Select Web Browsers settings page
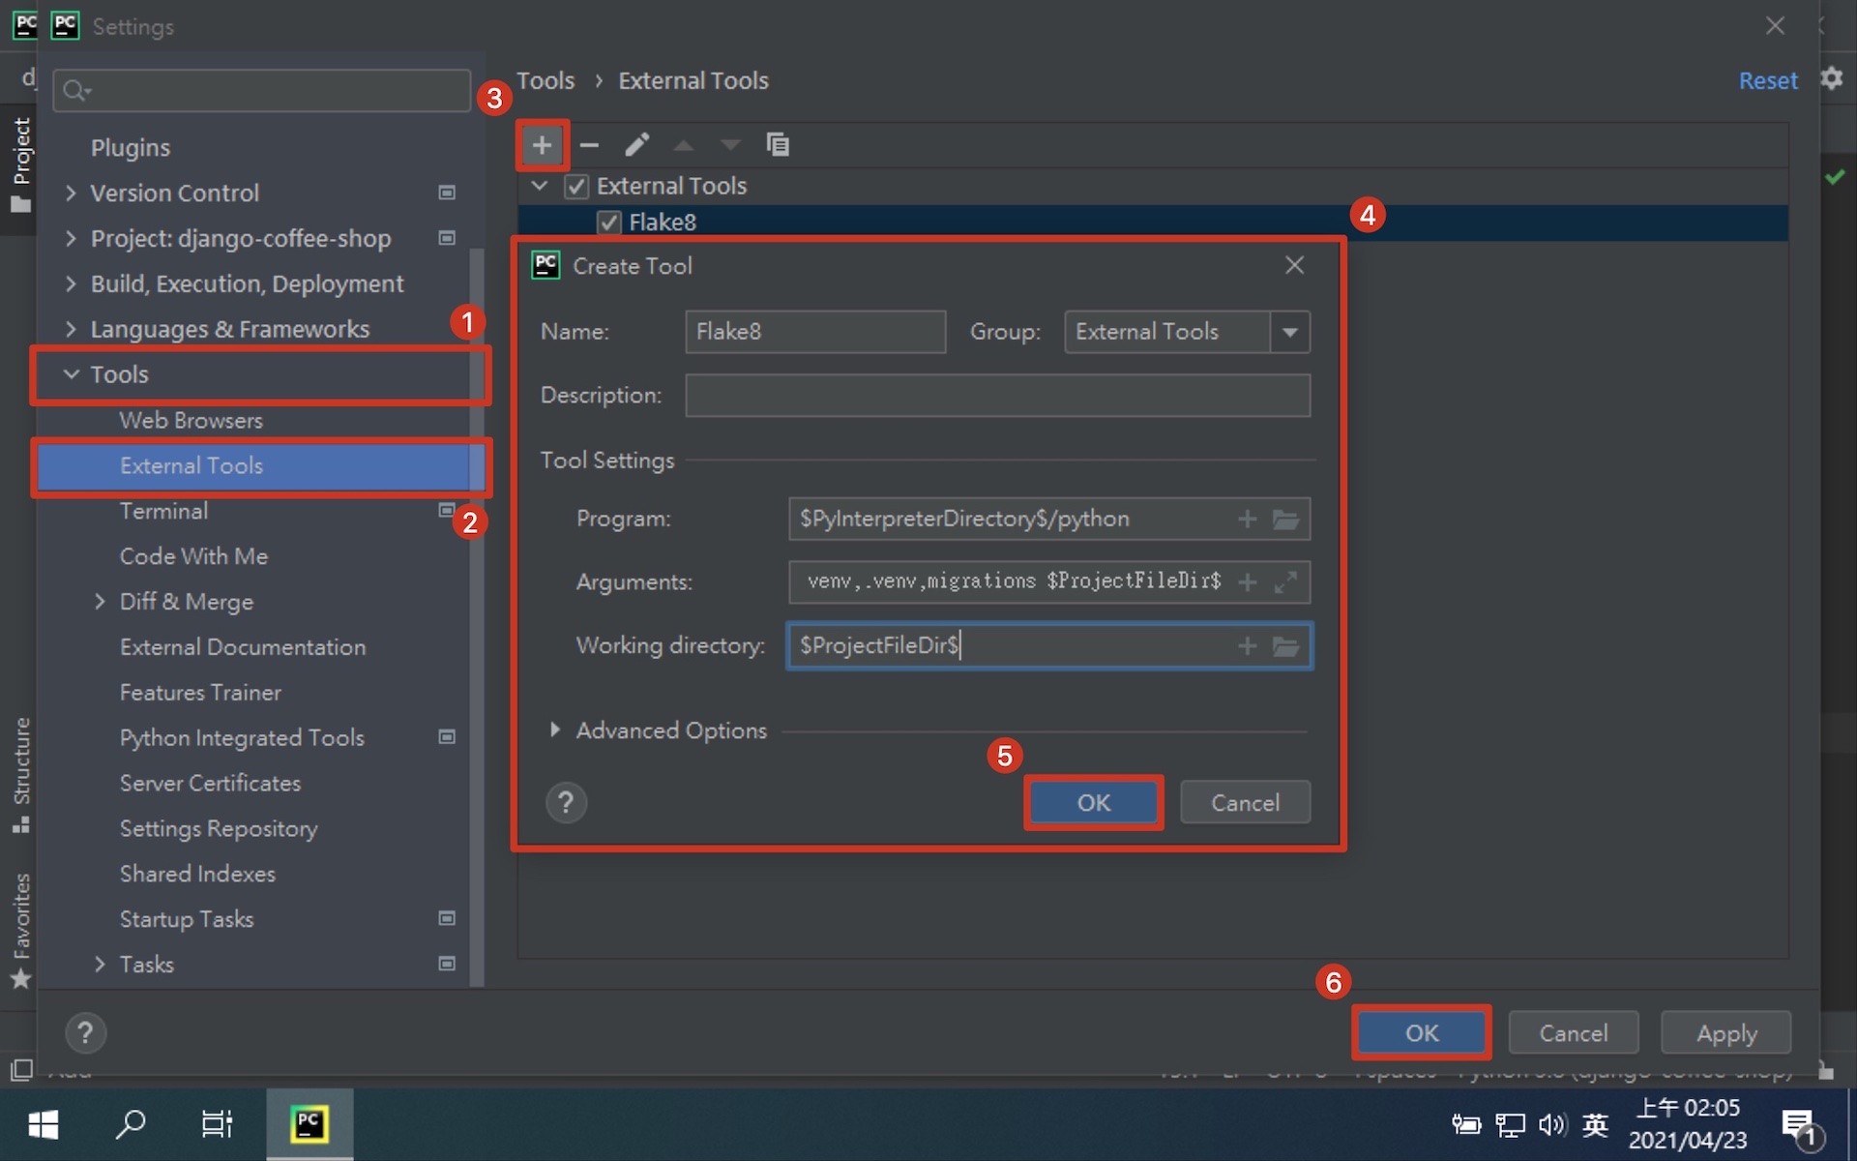The width and height of the screenshot is (1857, 1161). pos(192,421)
